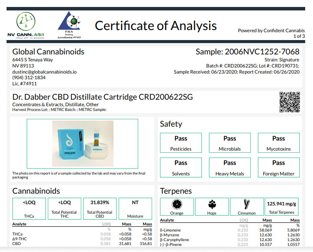Image resolution: width=313 pixels, height=252 pixels.
Task: Click the Δ9-THC row label
Action: [20, 239]
